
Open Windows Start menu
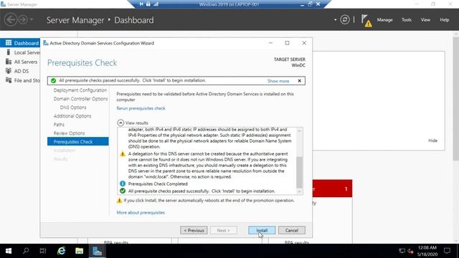click(9, 251)
